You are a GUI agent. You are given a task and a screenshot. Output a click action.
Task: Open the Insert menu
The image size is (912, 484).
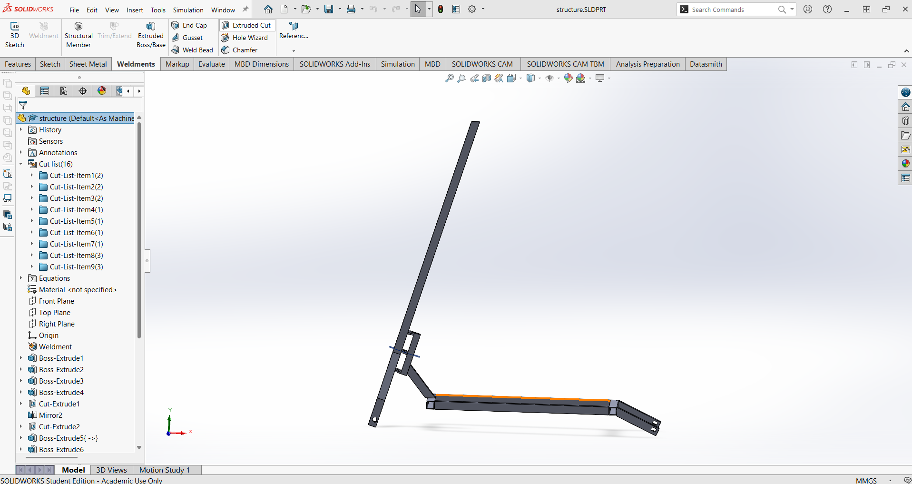(x=135, y=10)
